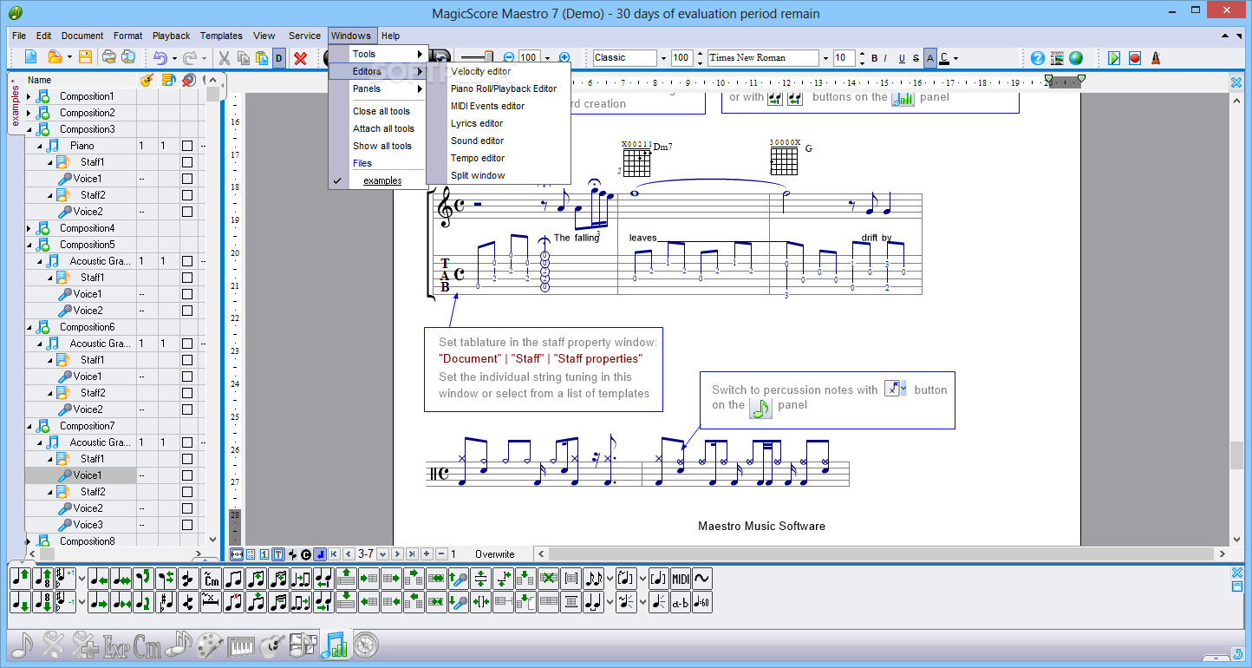Toggle the highlighted A text button
Viewport: 1252px width, 668px height.
(x=930, y=58)
